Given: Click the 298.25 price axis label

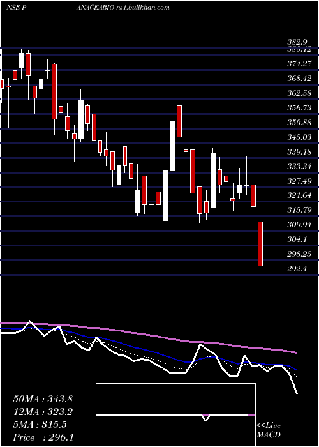Looking at the screenshot, I should tap(299, 254).
